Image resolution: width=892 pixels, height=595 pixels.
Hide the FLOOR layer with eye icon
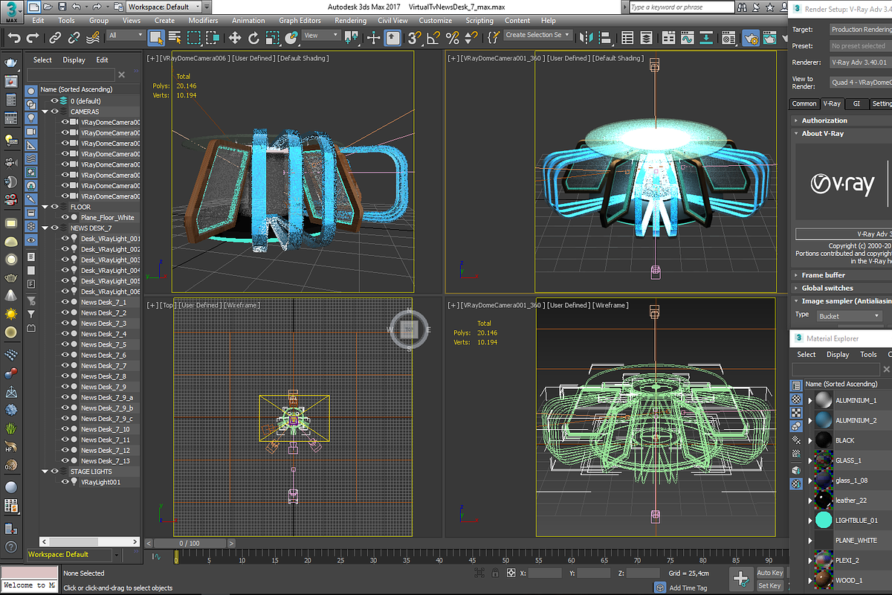coord(54,207)
